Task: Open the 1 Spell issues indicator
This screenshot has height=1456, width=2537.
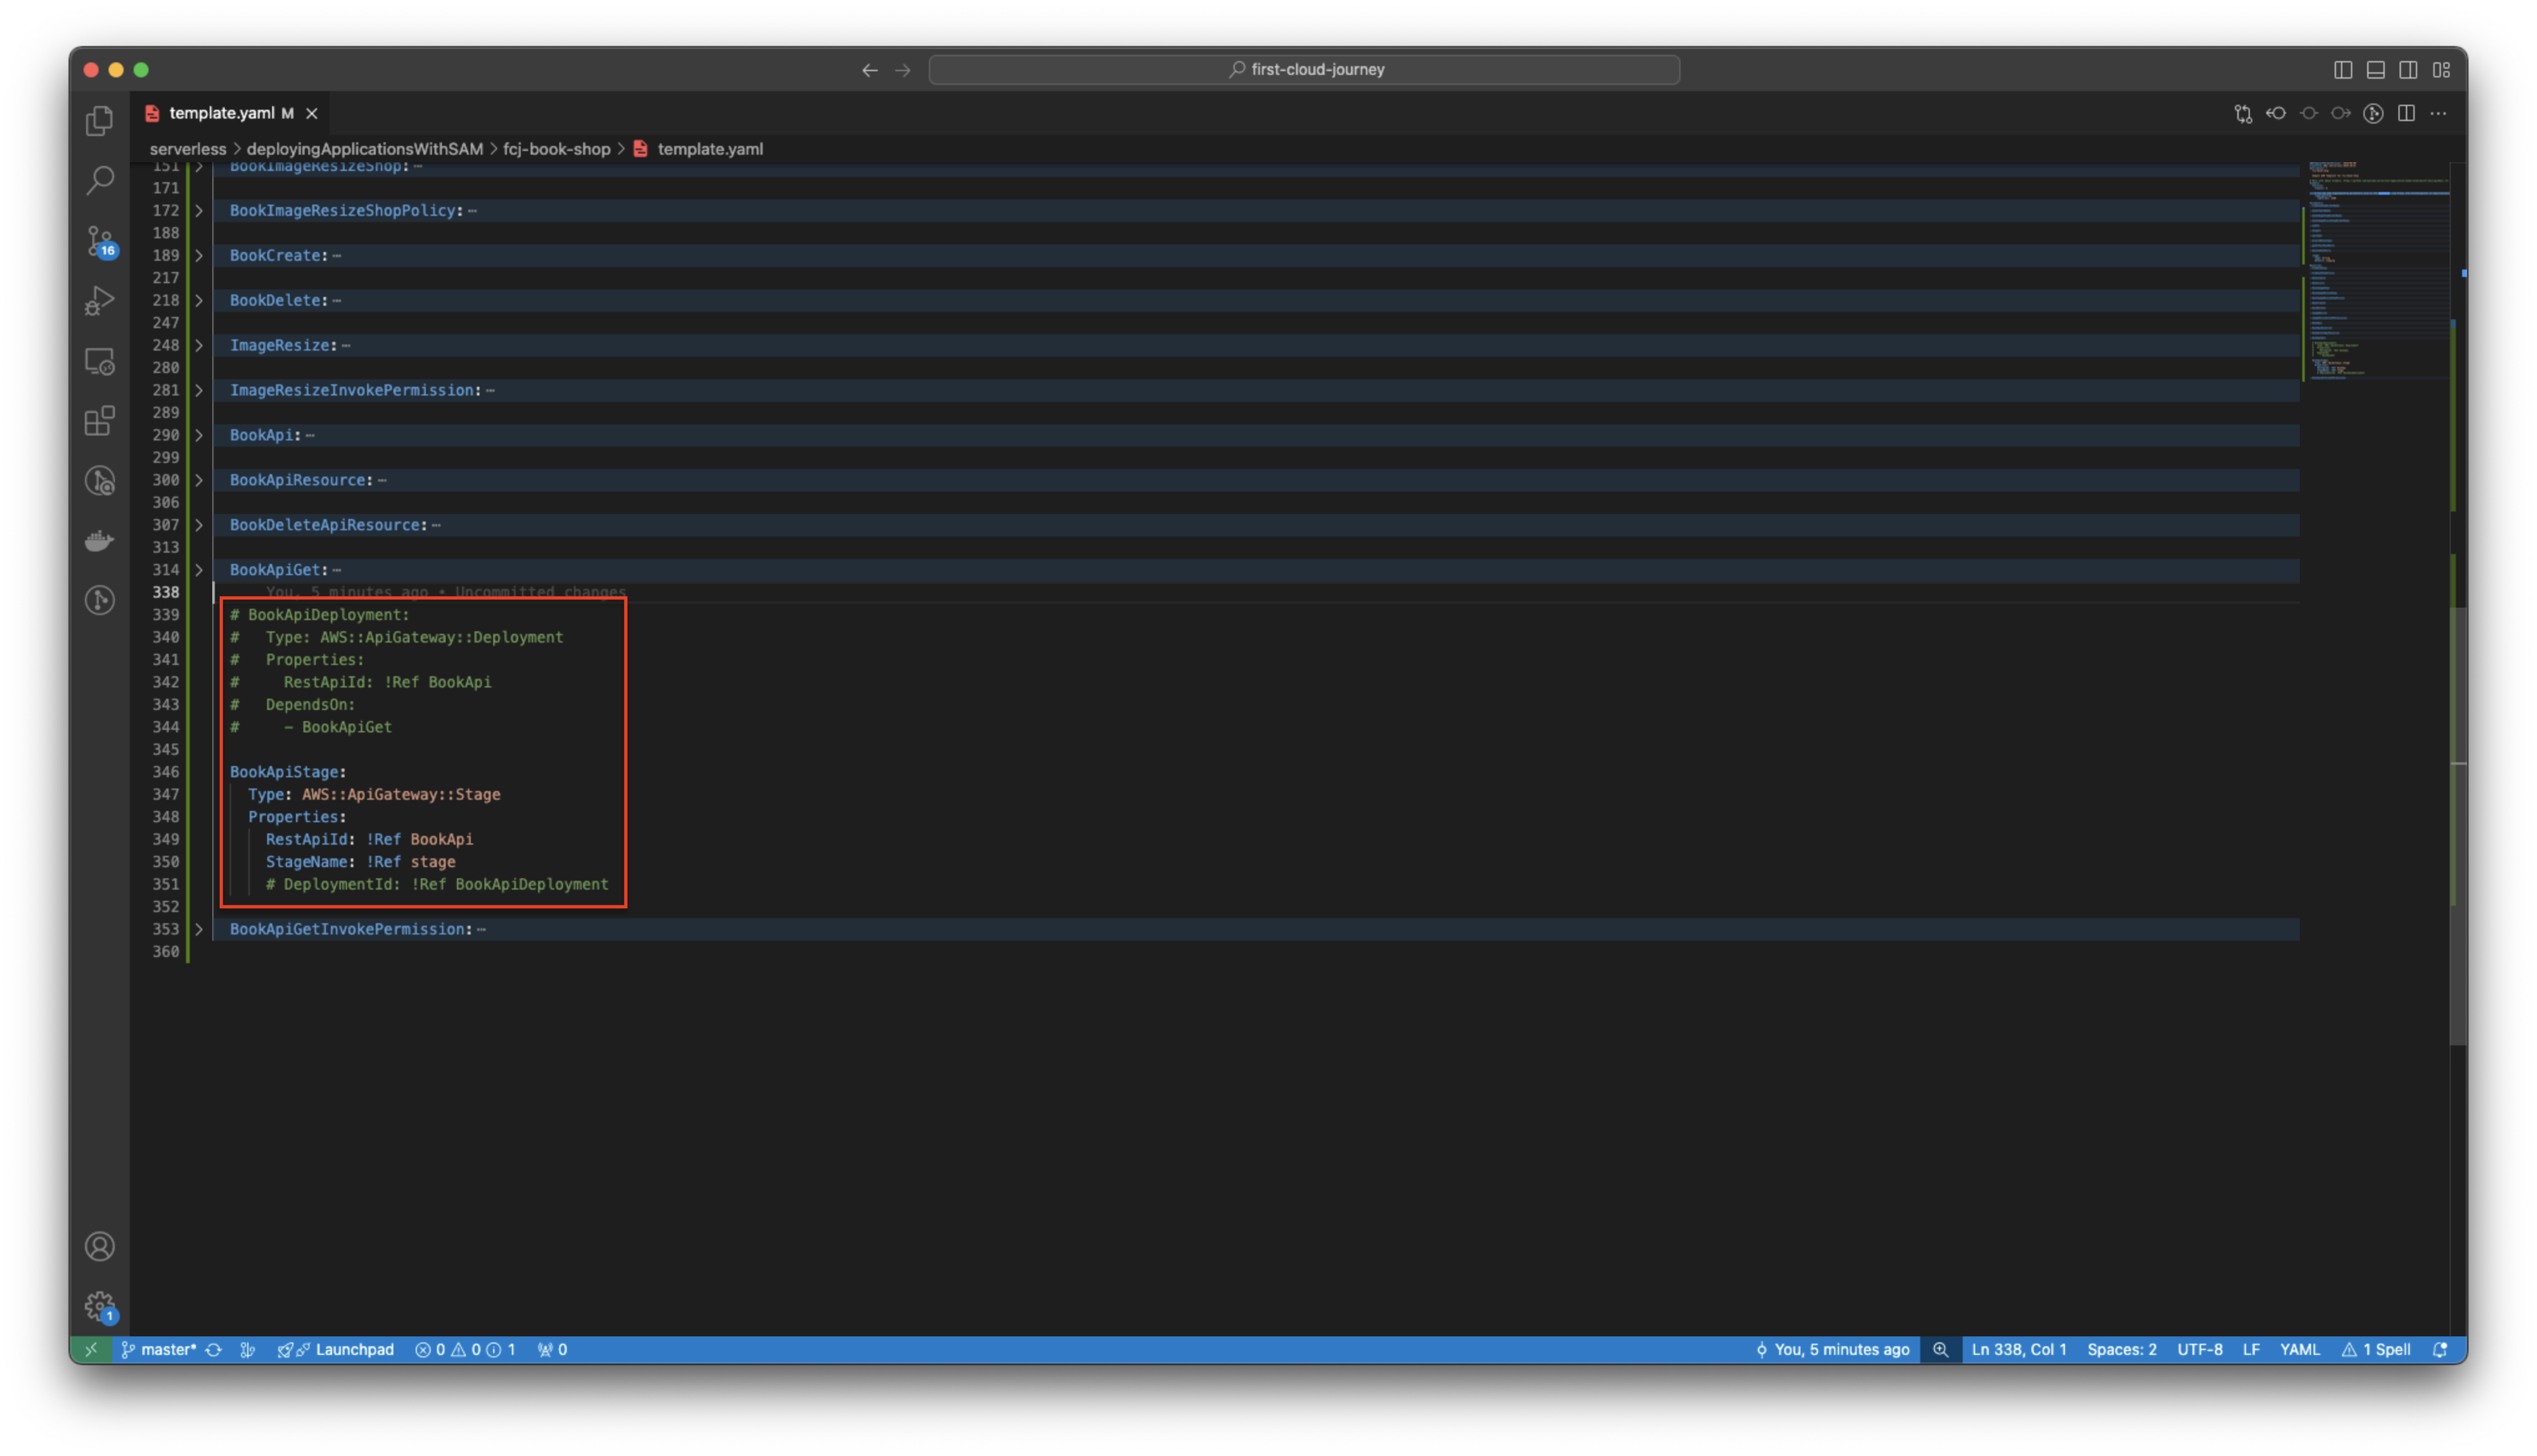Action: point(2376,1350)
